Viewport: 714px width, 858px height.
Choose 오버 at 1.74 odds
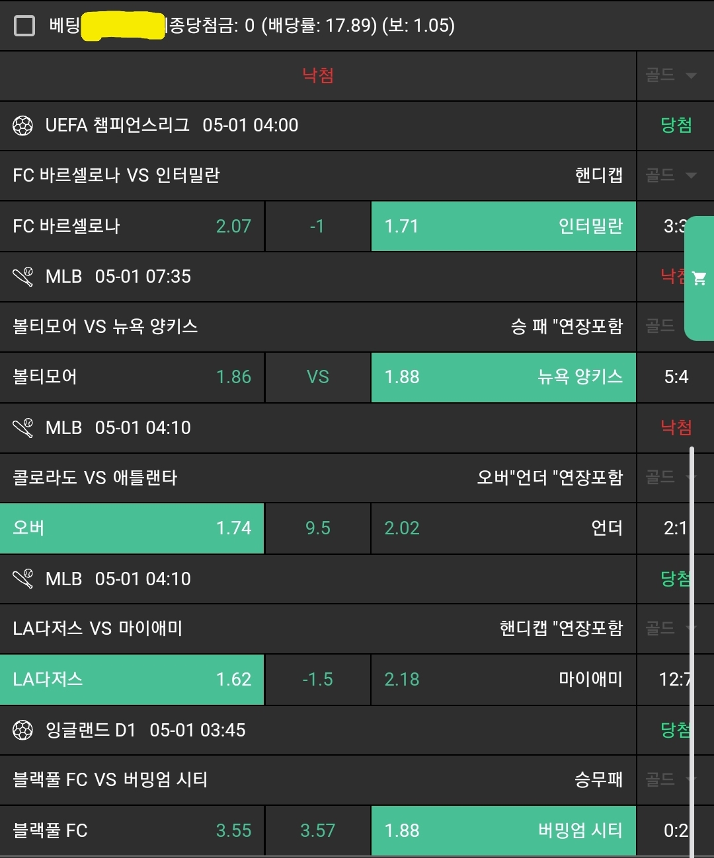click(x=132, y=528)
